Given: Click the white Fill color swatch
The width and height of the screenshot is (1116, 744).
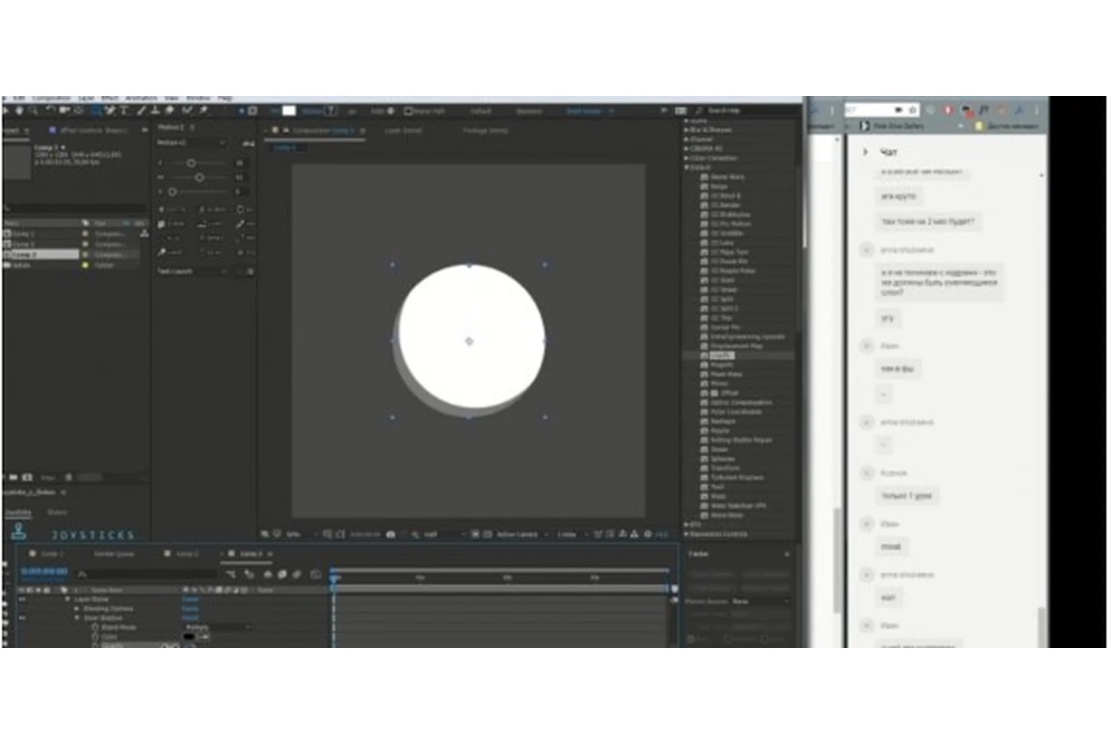Looking at the screenshot, I should point(289,111).
